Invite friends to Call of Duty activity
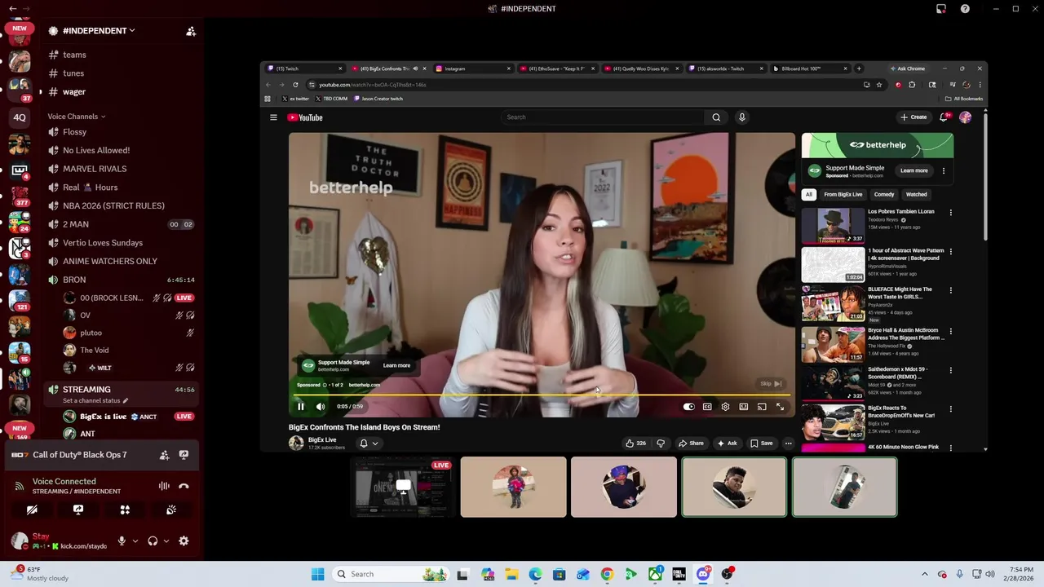The height and width of the screenshot is (587, 1044). (x=164, y=455)
